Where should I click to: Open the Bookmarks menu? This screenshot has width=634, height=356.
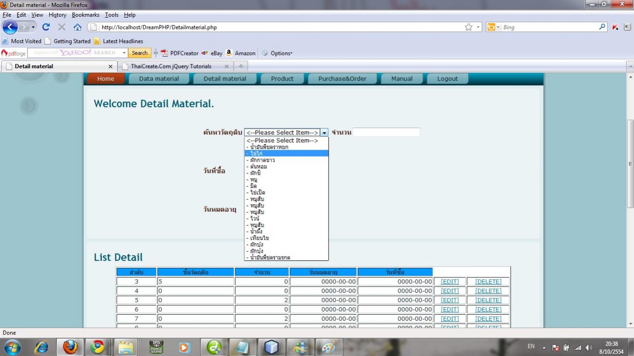pos(85,15)
